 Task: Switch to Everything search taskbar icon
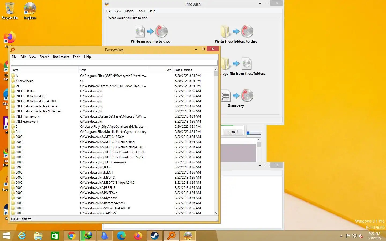(171, 236)
